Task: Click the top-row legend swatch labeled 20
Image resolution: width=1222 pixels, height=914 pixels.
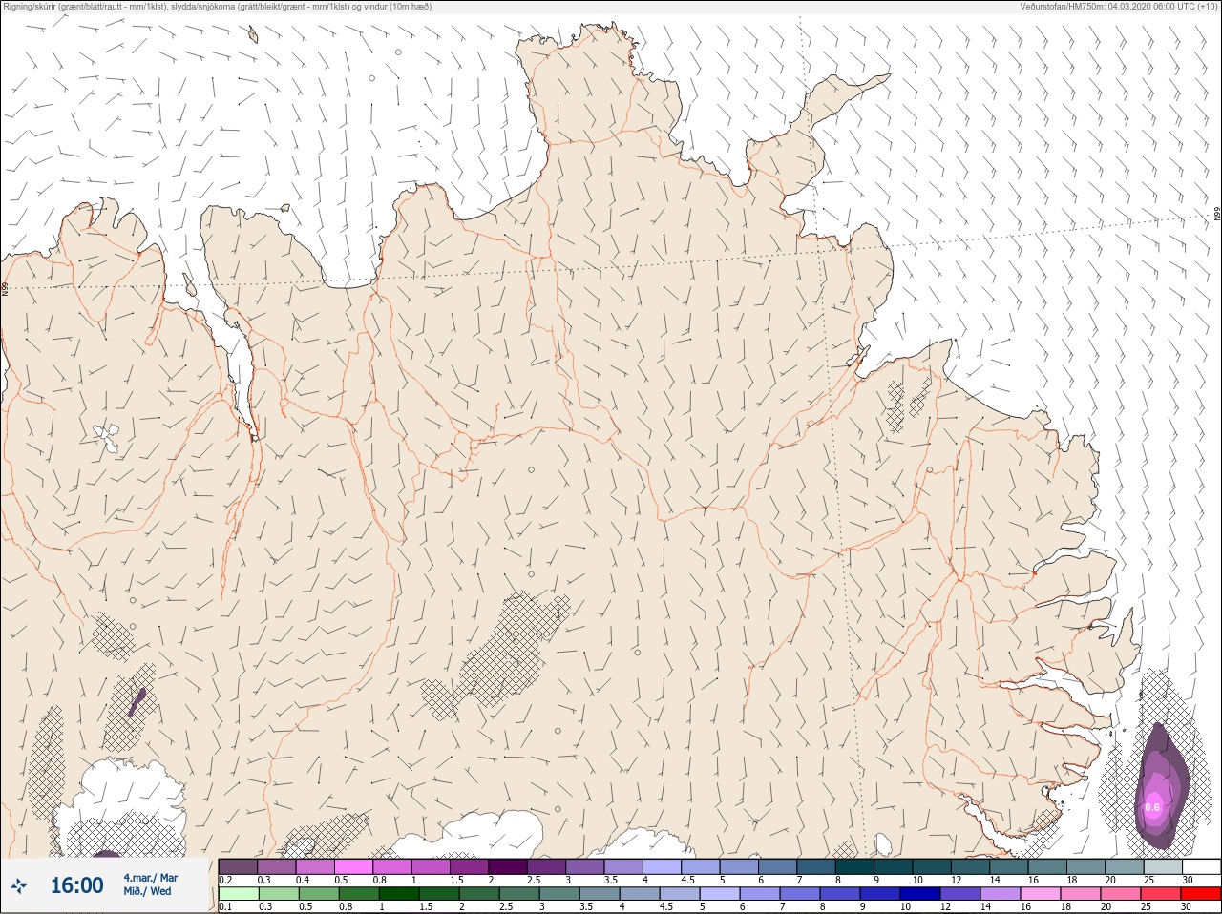Action: 1124,866
